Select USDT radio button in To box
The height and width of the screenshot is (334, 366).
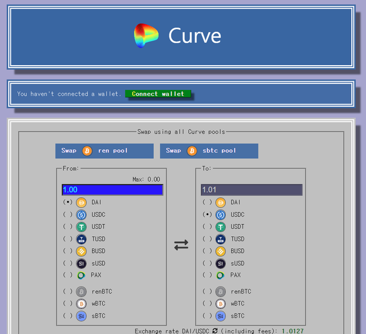tap(207, 226)
